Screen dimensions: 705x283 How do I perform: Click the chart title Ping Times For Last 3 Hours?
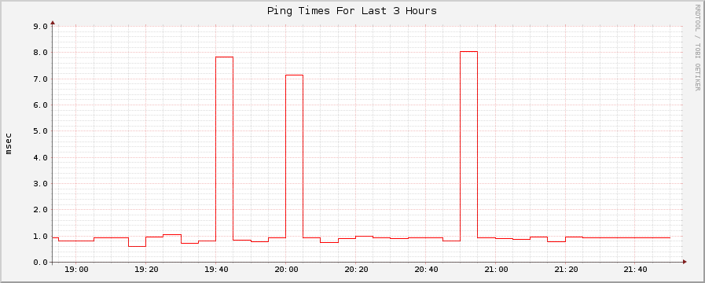click(x=351, y=11)
